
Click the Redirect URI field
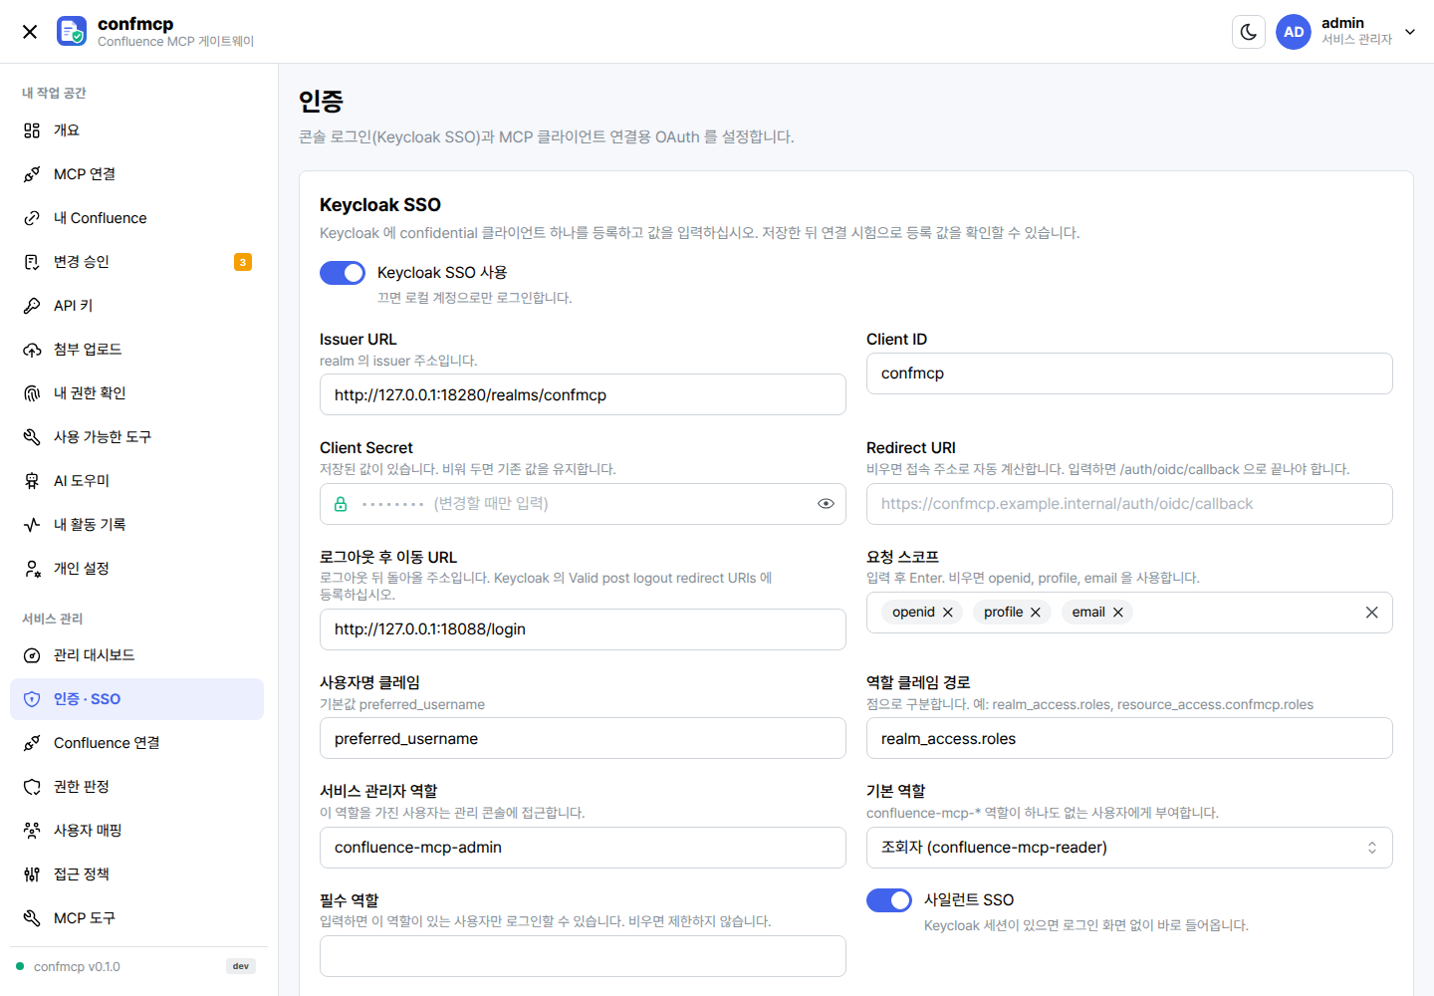tap(1129, 504)
